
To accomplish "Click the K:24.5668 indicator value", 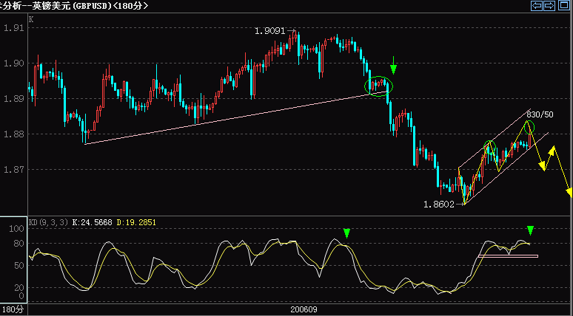I will pyautogui.click(x=92, y=221).
